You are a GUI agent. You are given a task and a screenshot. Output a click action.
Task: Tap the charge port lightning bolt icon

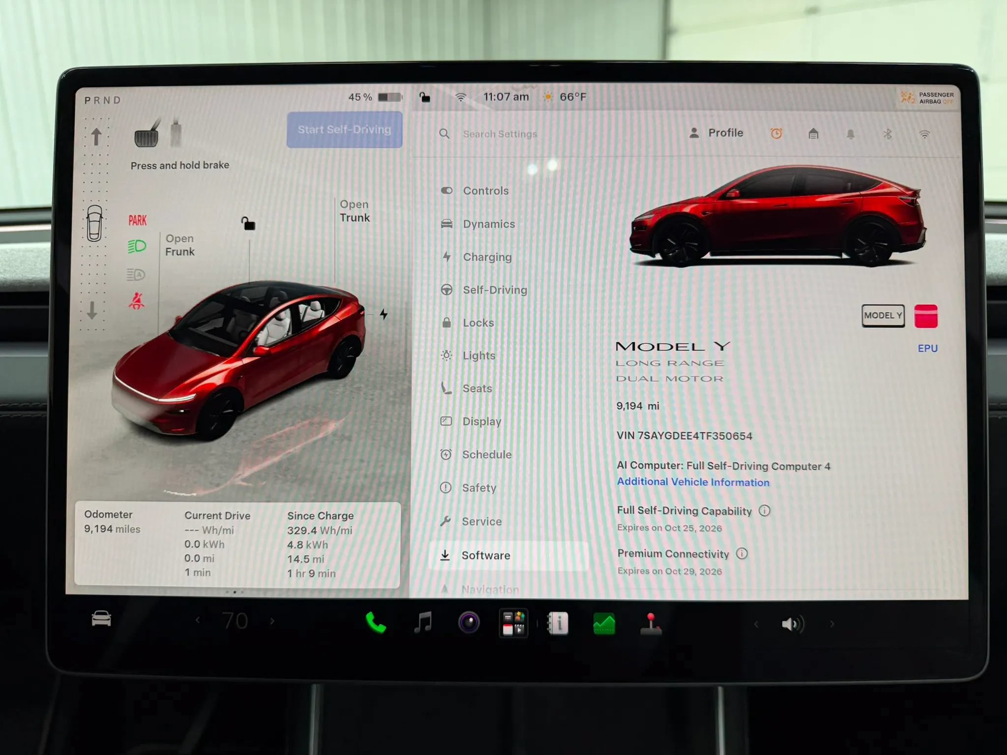pos(384,314)
